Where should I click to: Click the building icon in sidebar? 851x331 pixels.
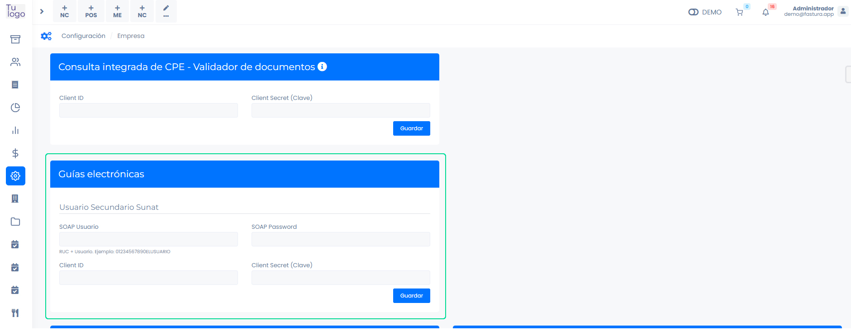(x=15, y=199)
